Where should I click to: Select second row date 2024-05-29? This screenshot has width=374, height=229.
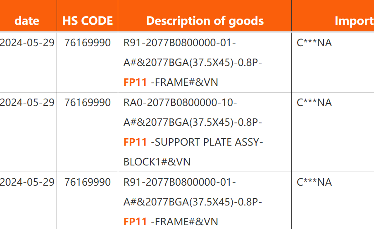point(27,103)
